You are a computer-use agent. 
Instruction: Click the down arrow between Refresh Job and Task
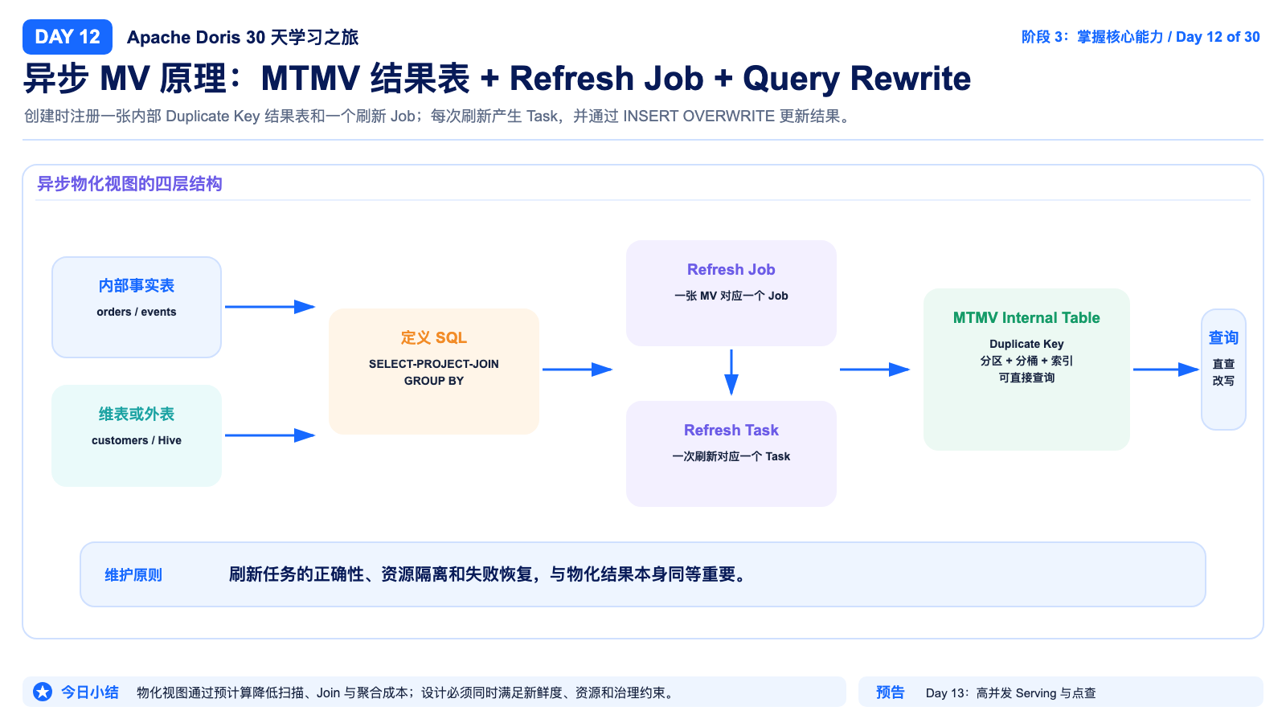731,372
